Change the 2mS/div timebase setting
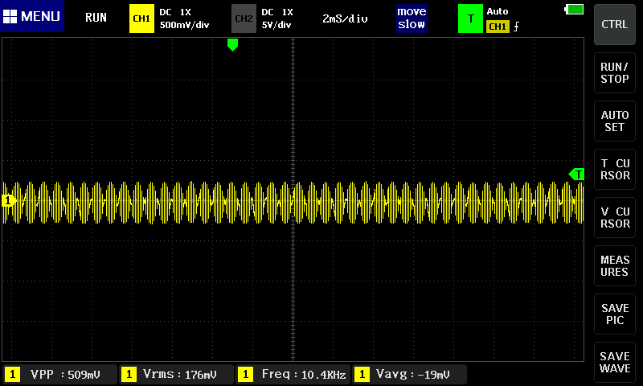Screen dimensions: 643x386 pyautogui.click(x=345, y=18)
